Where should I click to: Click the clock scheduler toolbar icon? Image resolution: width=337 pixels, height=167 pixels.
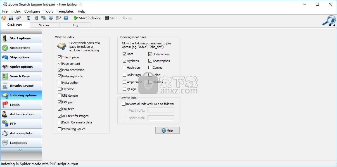click(x=58, y=18)
